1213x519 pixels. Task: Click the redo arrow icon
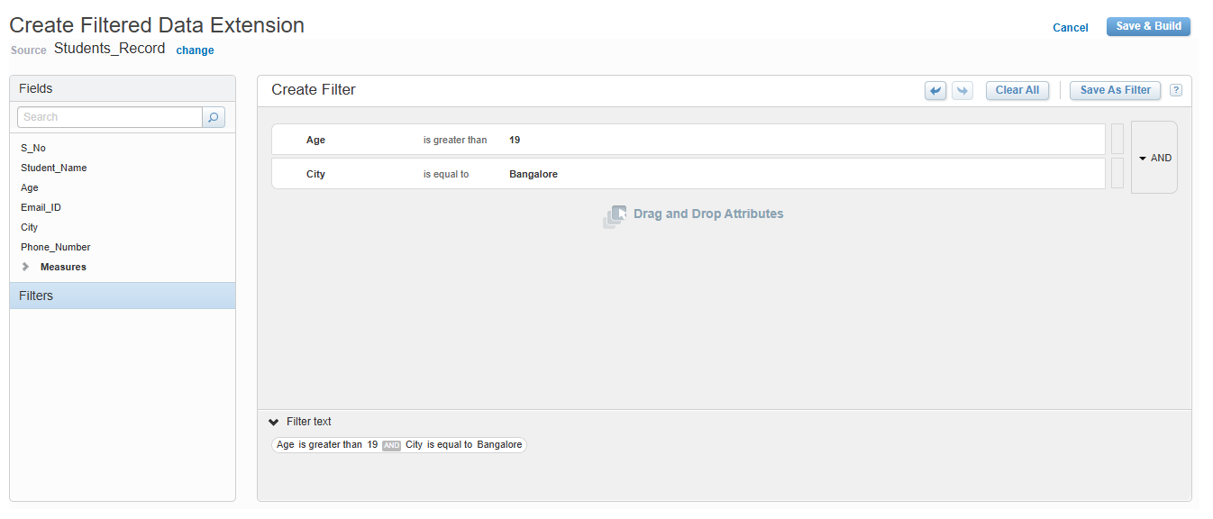962,90
